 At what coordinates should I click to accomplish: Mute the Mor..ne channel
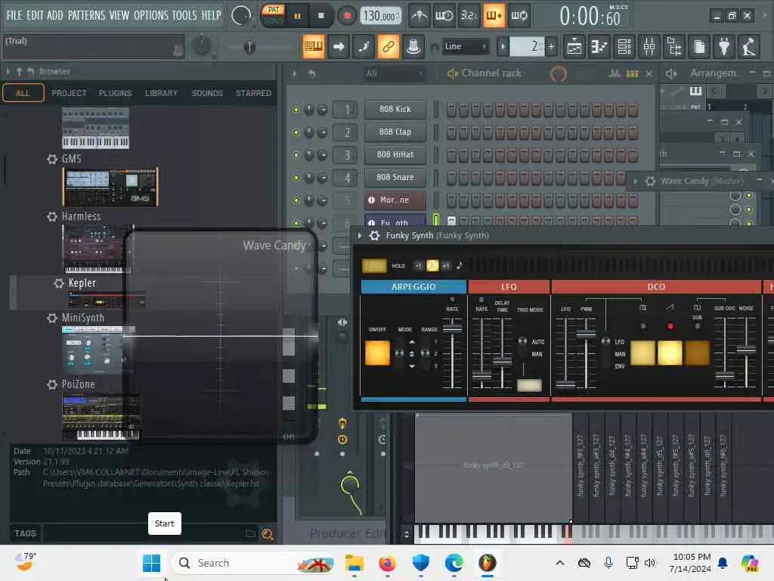[296, 200]
